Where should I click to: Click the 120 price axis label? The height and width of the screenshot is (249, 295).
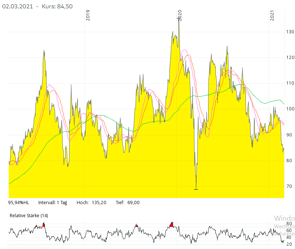point(290,58)
